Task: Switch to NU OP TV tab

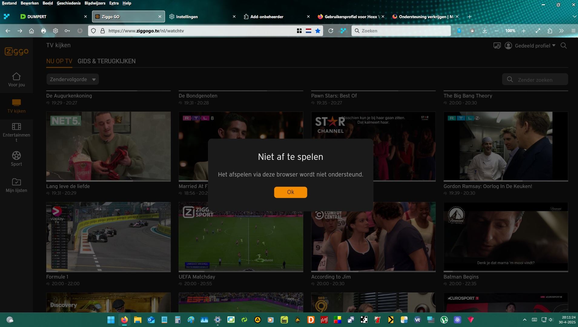Action: 59,61
